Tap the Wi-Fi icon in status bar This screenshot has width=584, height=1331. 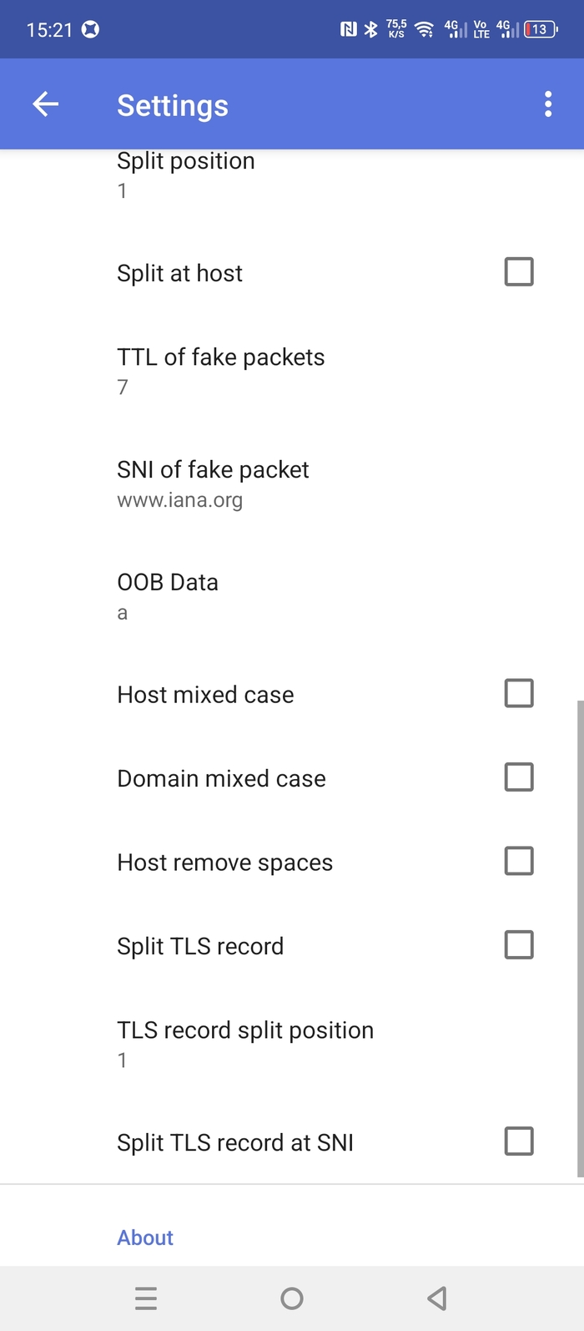pos(424,29)
